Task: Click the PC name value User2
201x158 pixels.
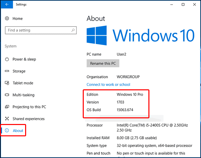Action: click(x=121, y=54)
